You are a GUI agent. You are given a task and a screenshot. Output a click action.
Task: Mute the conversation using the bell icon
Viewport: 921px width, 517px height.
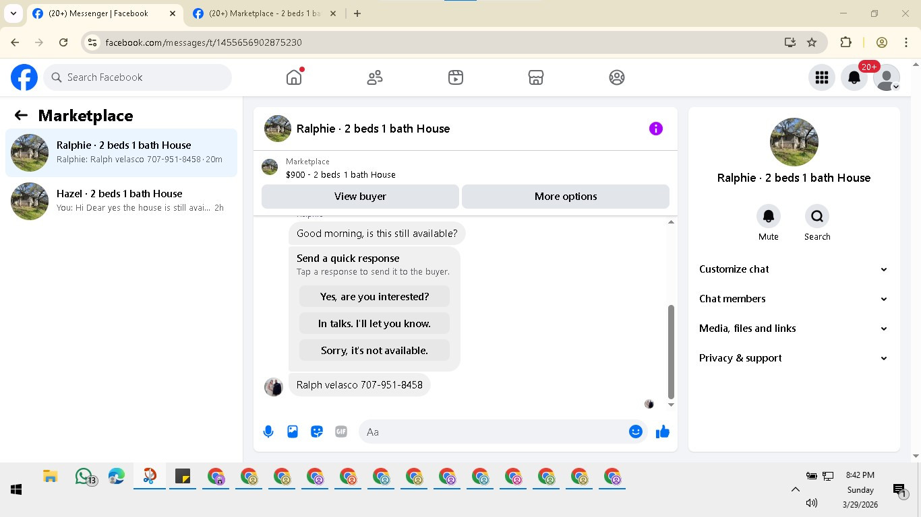point(769,216)
